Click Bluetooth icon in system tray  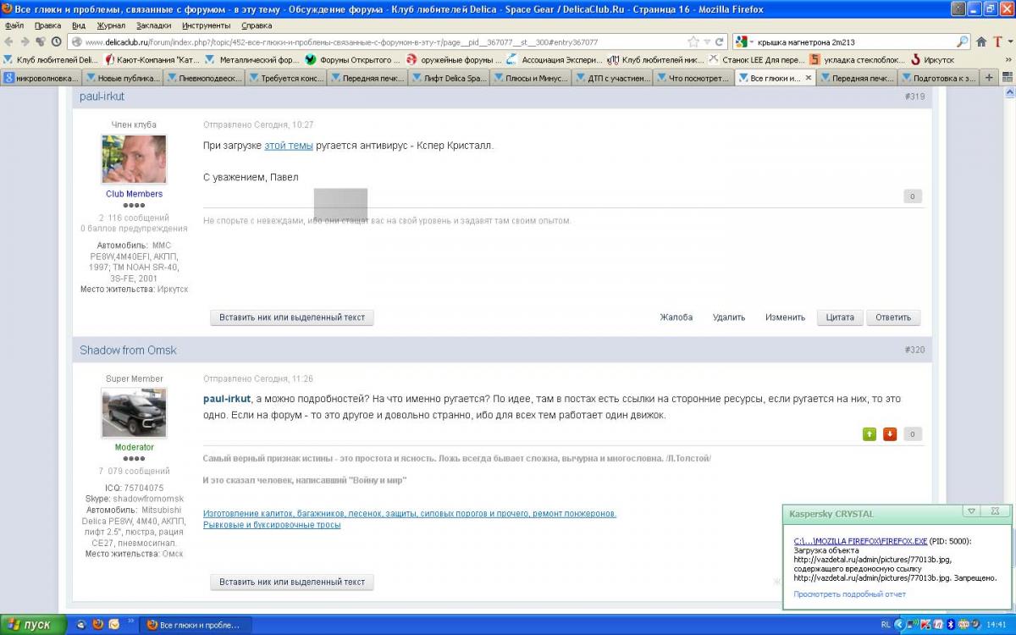tap(950, 625)
